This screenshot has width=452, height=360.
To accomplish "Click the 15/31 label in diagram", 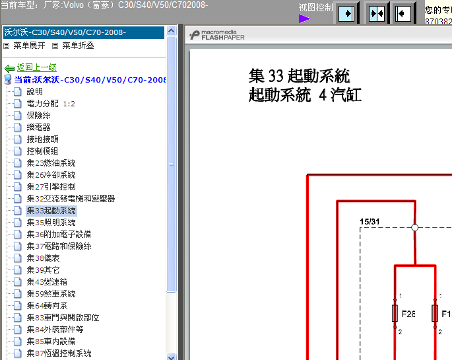I will tap(370, 221).
